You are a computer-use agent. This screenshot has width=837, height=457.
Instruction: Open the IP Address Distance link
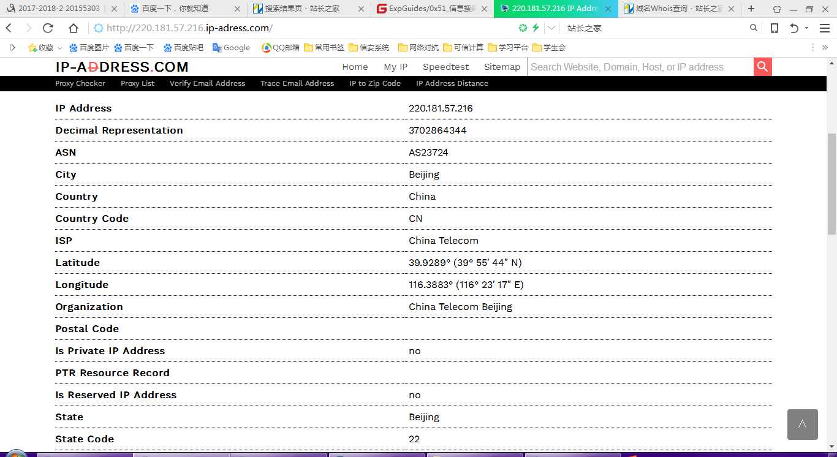tap(452, 83)
